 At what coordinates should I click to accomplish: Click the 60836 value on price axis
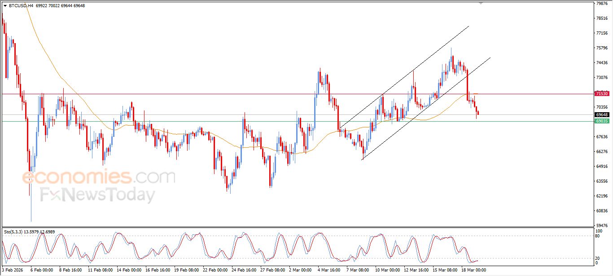pyautogui.click(x=602, y=211)
